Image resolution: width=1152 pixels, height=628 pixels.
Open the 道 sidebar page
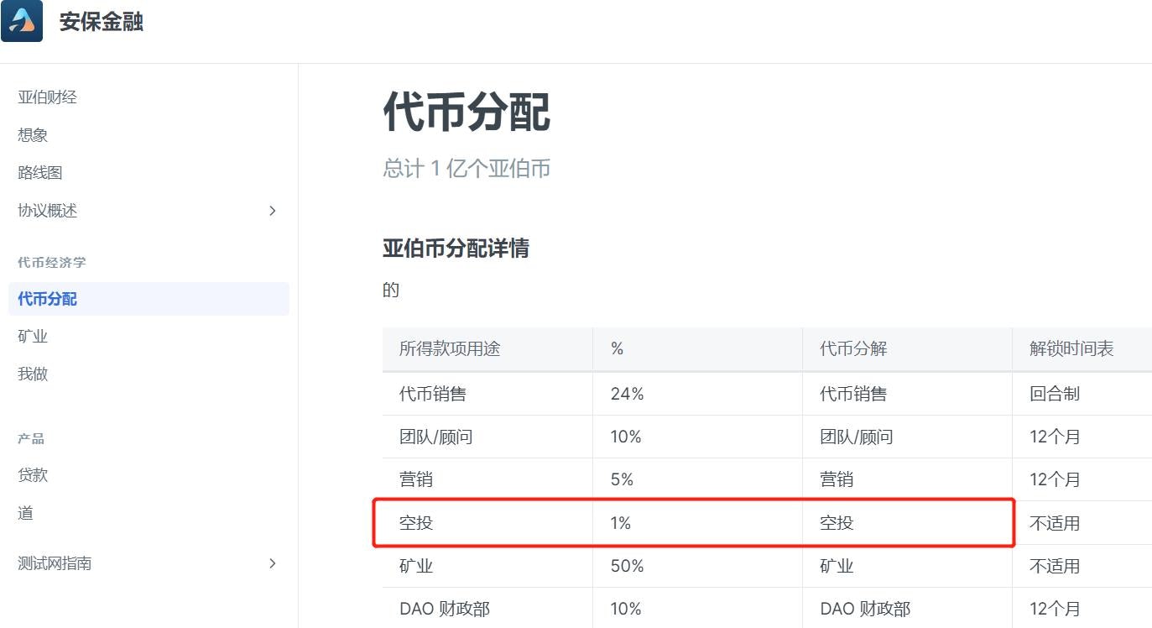tap(24, 512)
